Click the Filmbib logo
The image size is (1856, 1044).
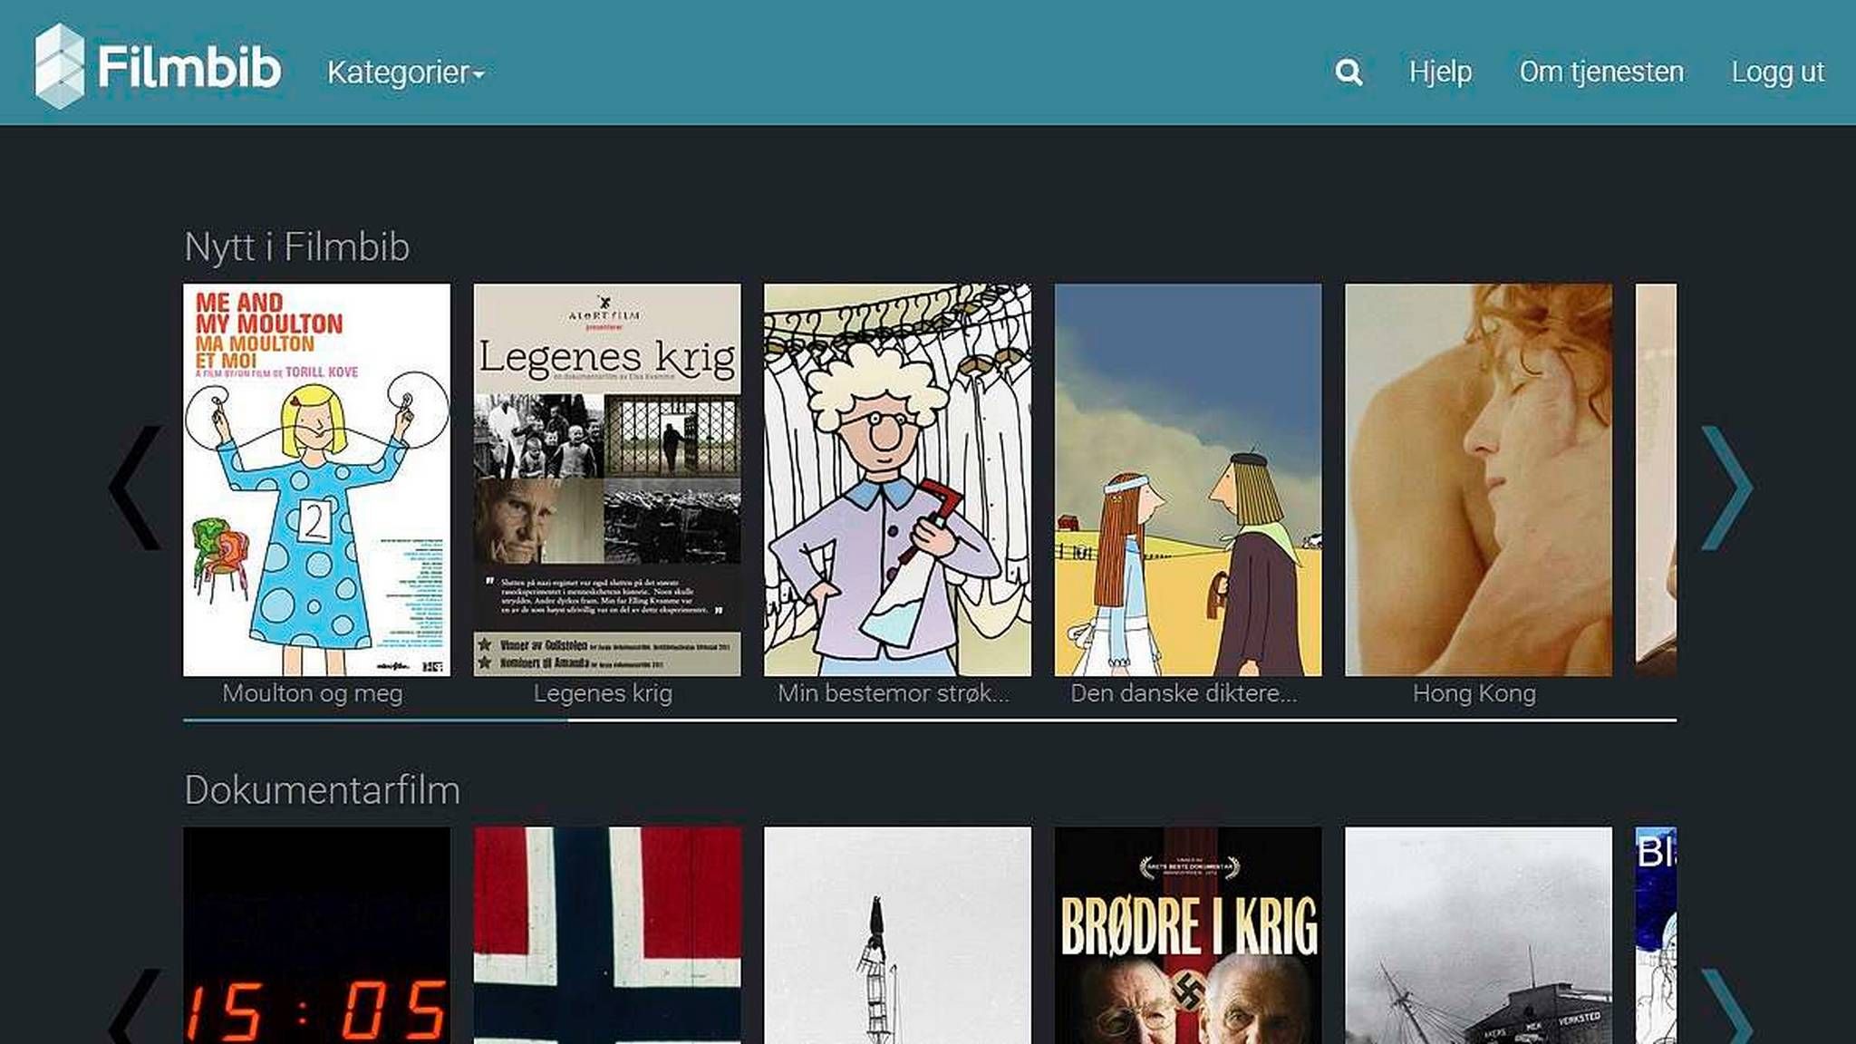click(x=158, y=66)
